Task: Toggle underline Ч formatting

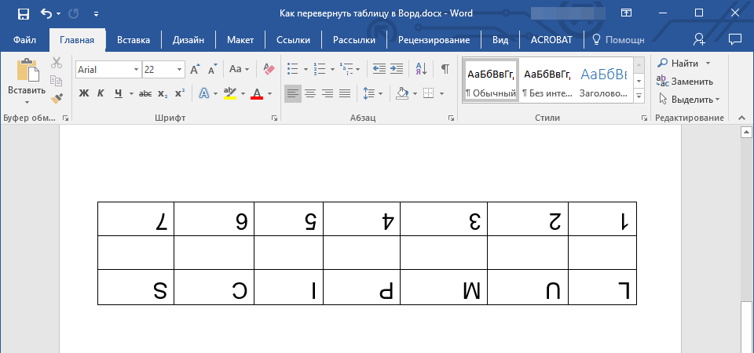Action: tap(119, 93)
